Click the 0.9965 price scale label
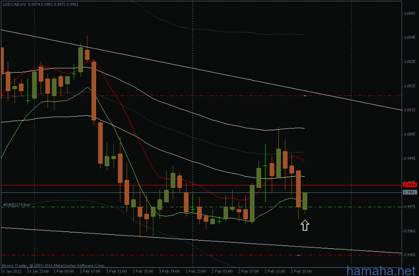This screenshot has height=276, width=419. (x=410, y=231)
